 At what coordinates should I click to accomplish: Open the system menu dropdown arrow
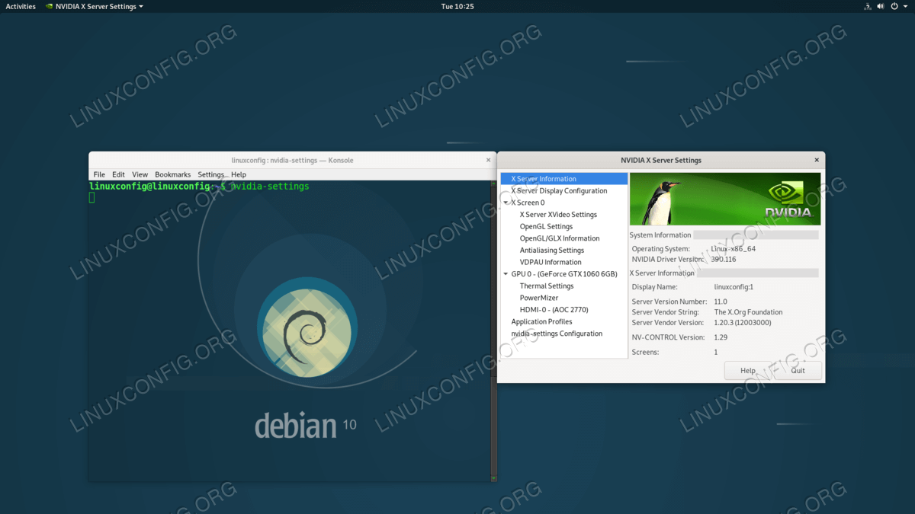point(905,6)
